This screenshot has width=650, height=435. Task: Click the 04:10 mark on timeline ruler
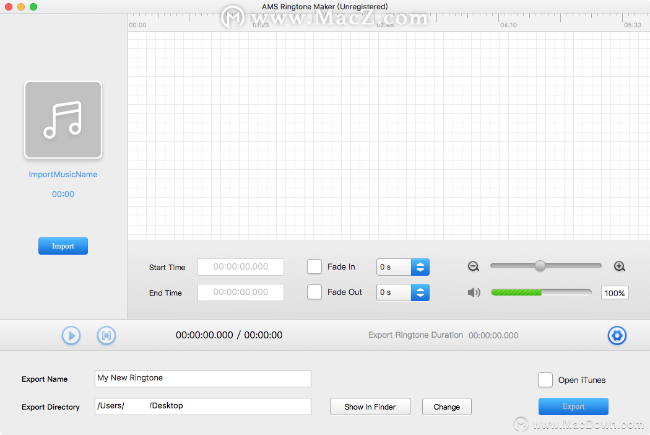coord(508,25)
